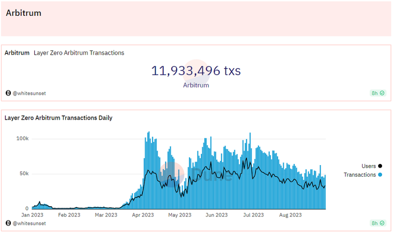The width and height of the screenshot is (394, 234).
Task: Click the Arbitrum section heading text
Action: tap(24, 13)
